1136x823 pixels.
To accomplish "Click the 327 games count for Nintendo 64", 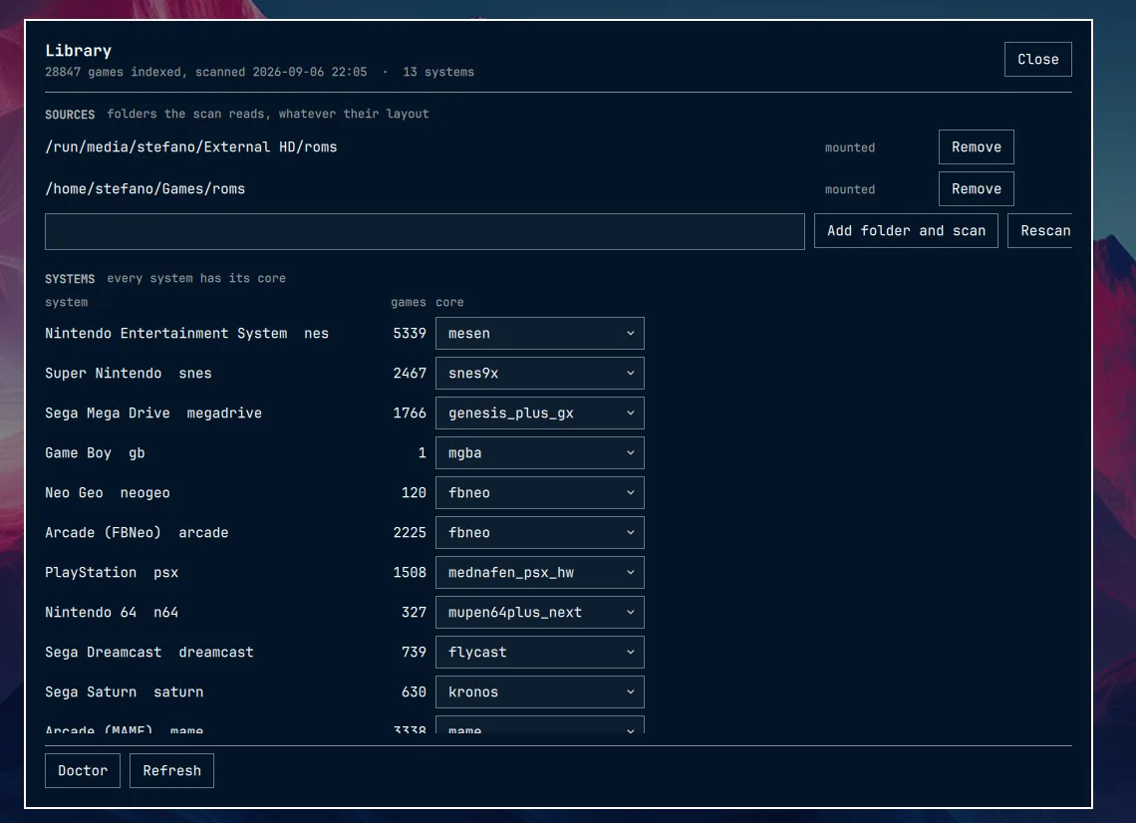I will (x=414, y=612).
